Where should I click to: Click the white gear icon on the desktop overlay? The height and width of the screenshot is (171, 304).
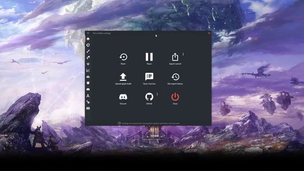pos(250,38)
